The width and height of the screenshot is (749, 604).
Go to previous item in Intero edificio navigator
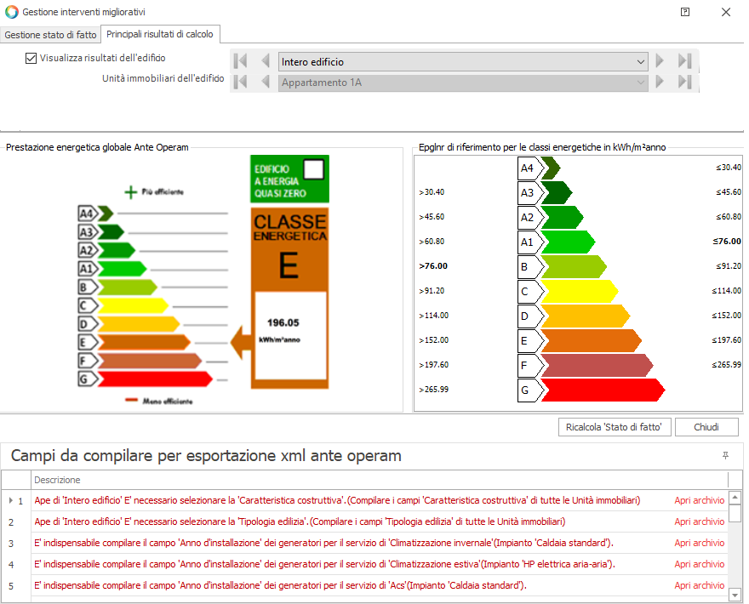[265, 61]
